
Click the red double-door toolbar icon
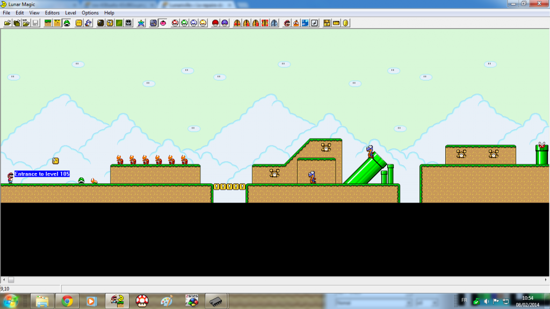[x=265, y=23]
